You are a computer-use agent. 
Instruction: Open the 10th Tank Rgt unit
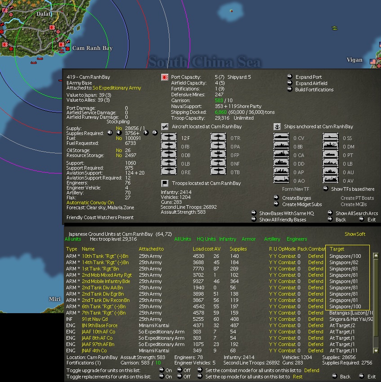[105, 256]
